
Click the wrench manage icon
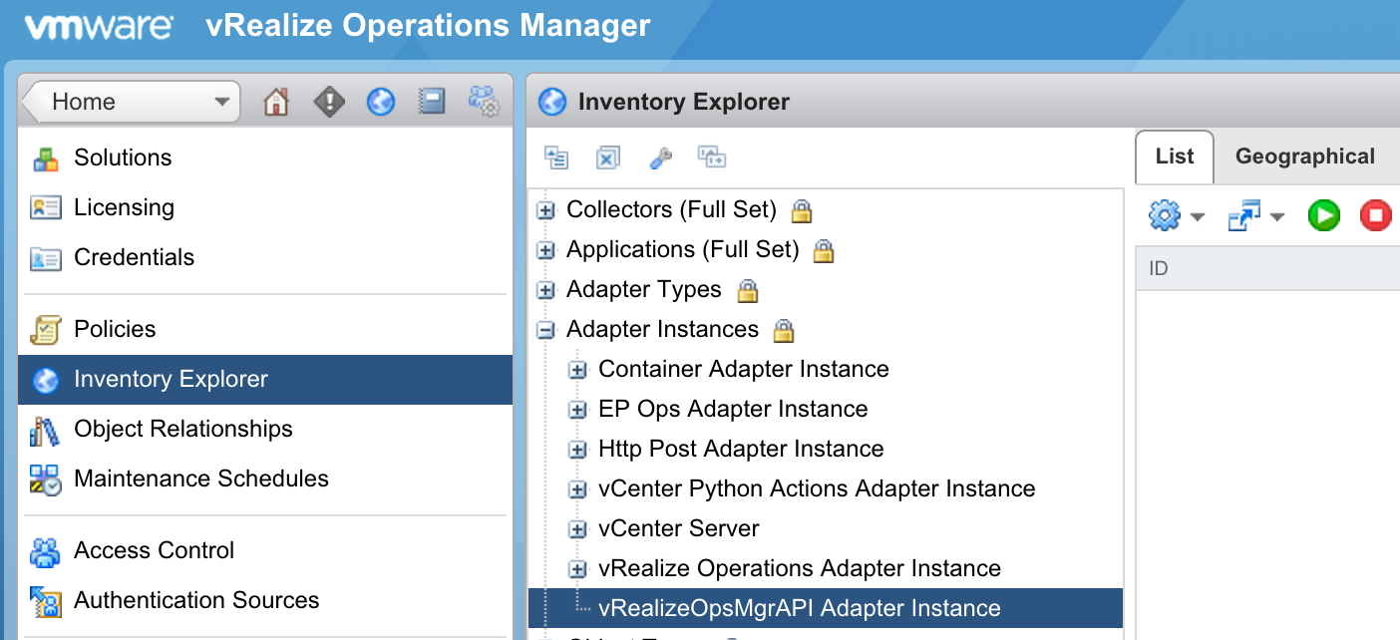pos(660,158)
